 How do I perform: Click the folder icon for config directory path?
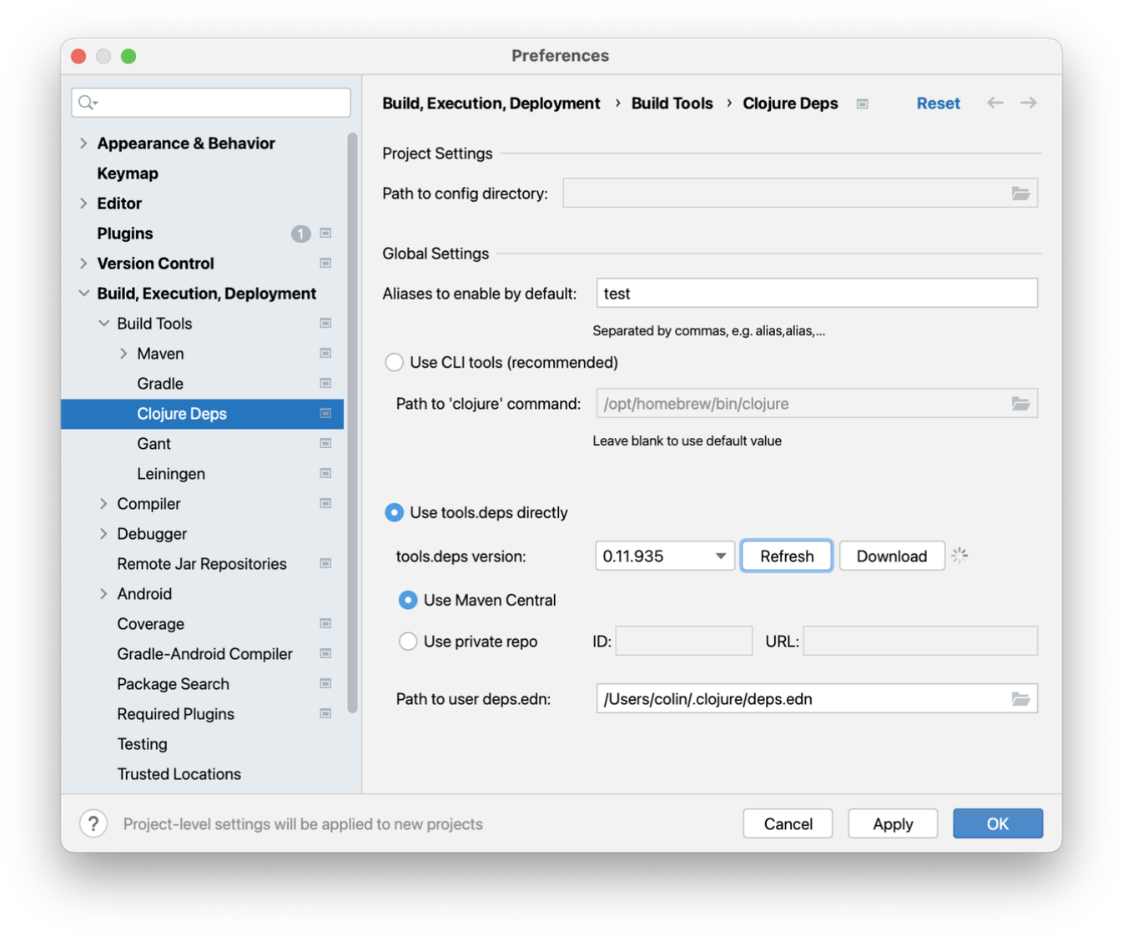tap(1020, 194)
